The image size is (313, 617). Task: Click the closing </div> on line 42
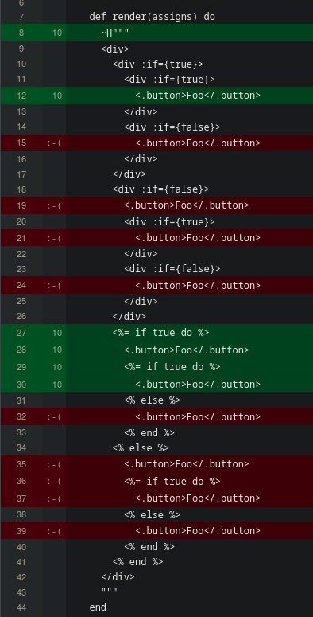(x=118, y=577)
